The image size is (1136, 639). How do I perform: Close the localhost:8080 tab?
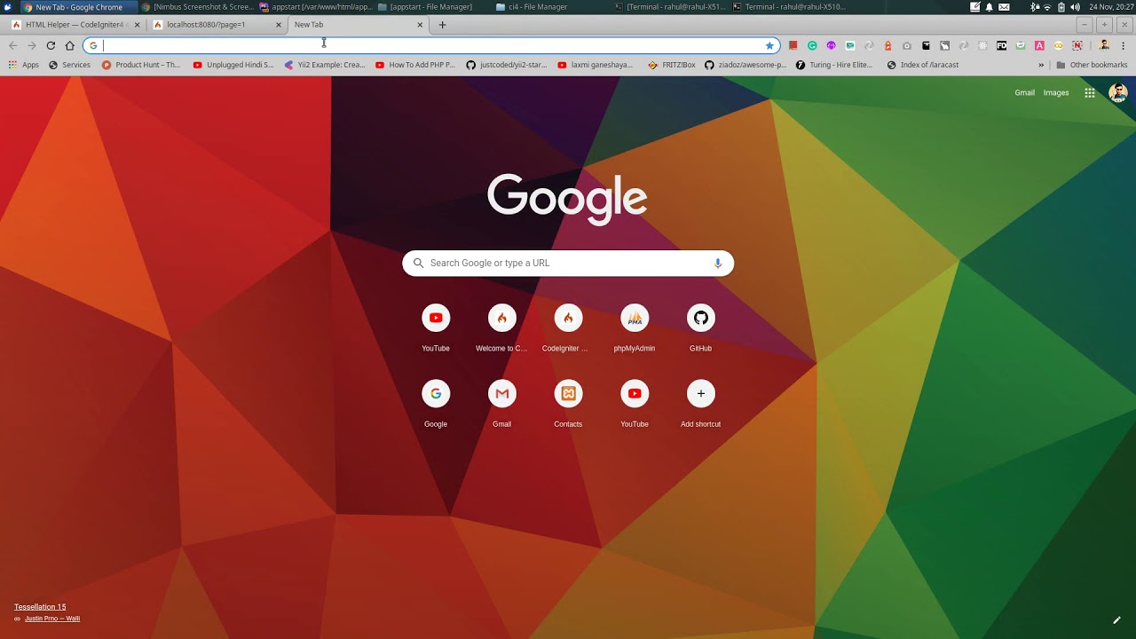278,25
